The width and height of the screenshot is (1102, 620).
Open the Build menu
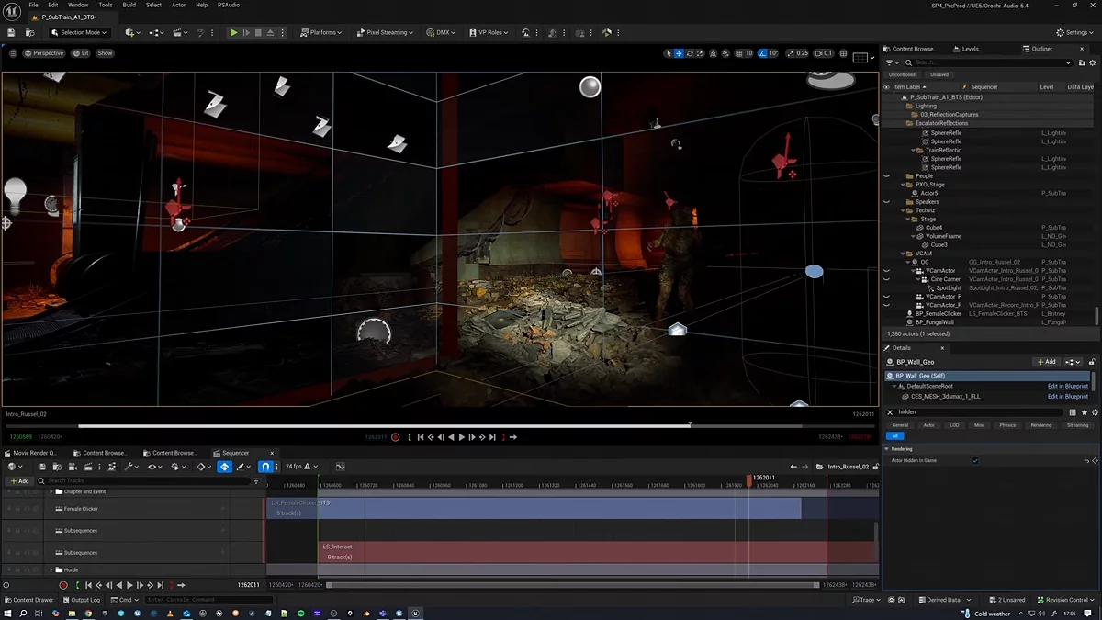[129, 5]
